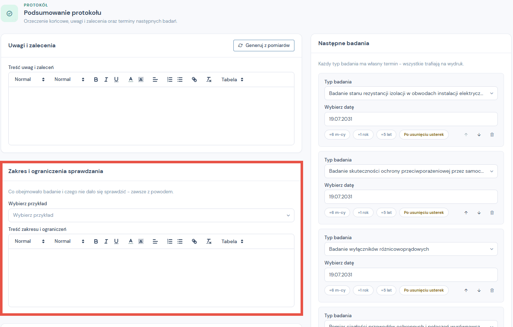Toggle underline in Treść zakresu i ograniczeń editor

coord(116,241)
